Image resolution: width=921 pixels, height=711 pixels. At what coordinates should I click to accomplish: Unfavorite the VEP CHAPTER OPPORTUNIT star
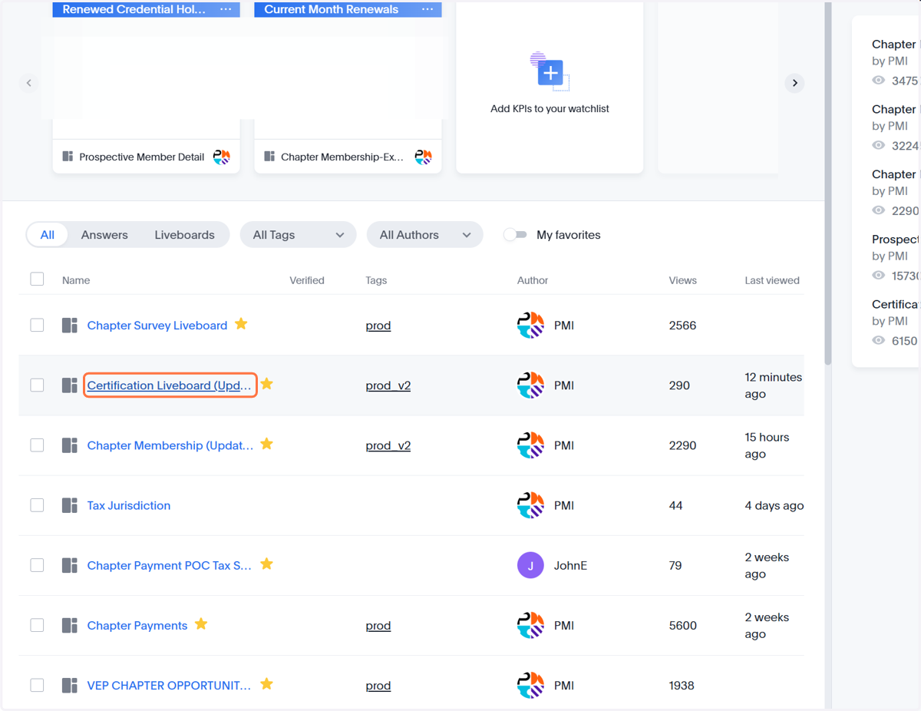point(266,684)
